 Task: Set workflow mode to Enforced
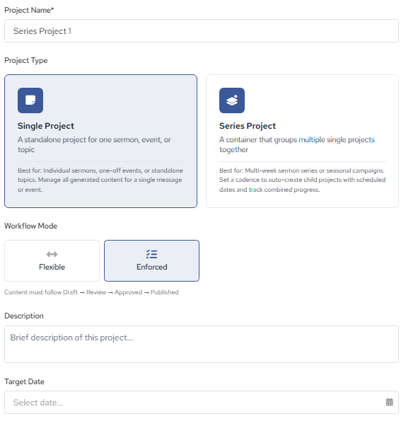coord(151,260)
